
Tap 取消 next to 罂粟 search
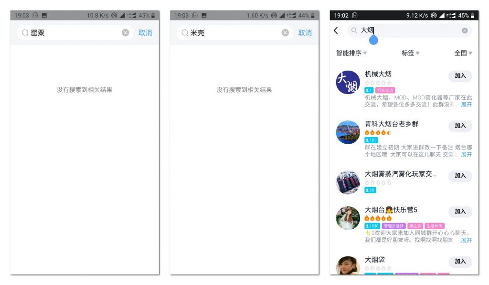(145, 33)
